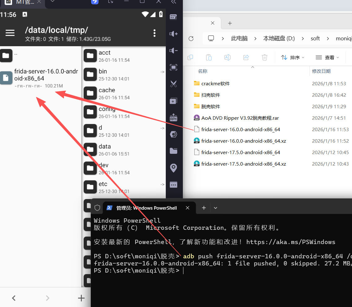This screenshot has height=307, width=352.
Task: Open the 排序 sort dropdown in Explorer
Action: (x=293, y=58)
